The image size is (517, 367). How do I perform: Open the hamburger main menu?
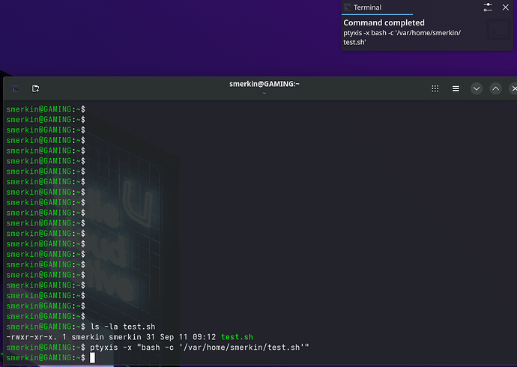tap(456, 88)
